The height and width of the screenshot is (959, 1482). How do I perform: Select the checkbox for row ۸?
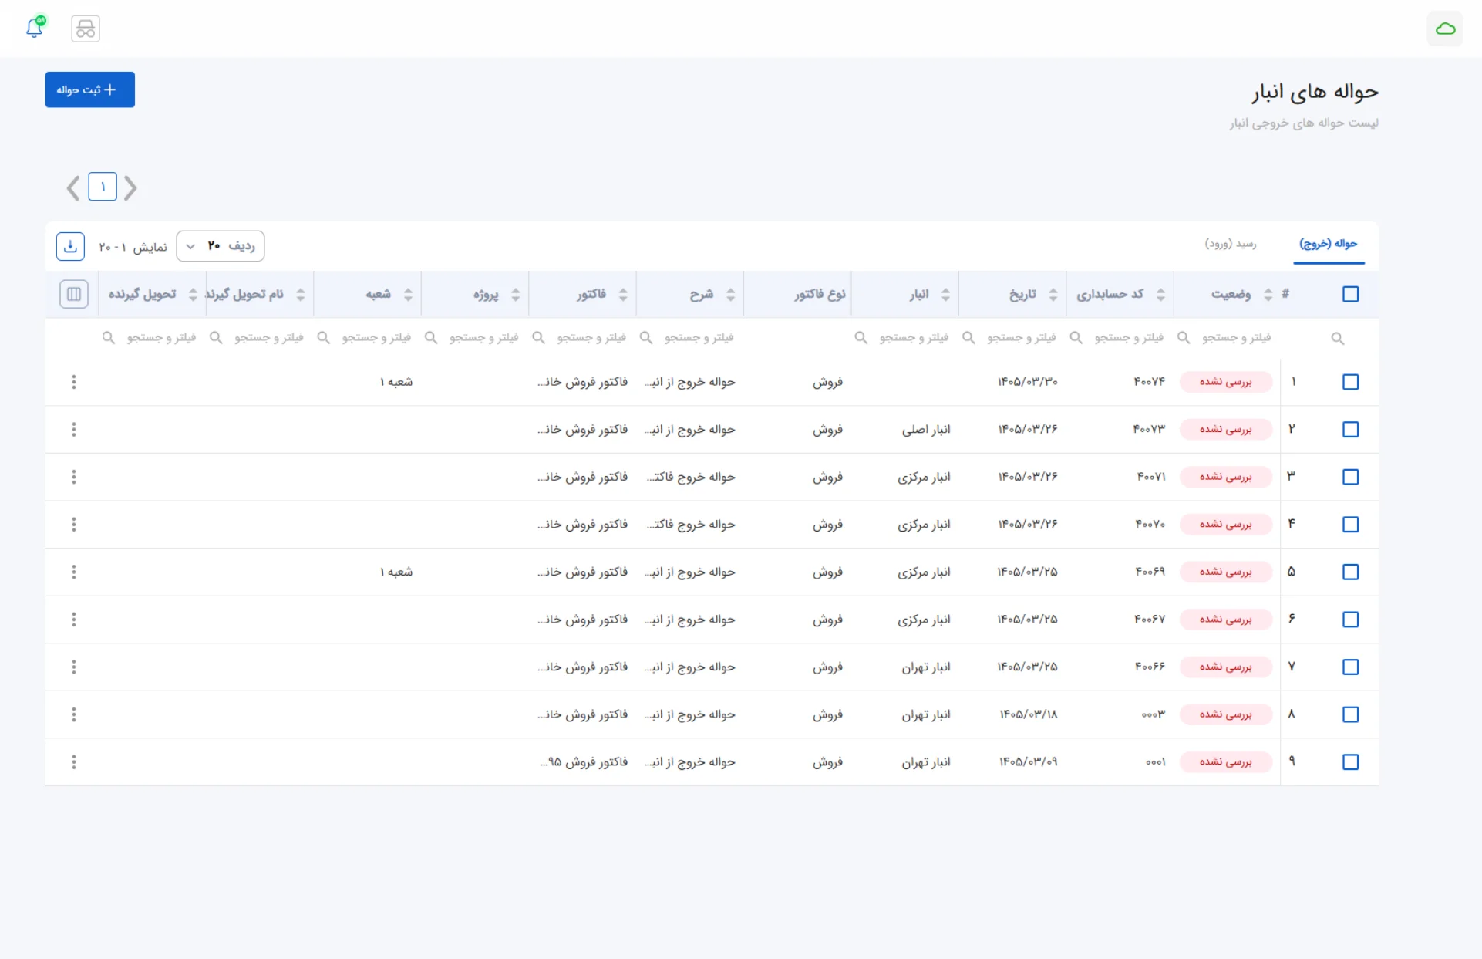(x=1351, y=714)
